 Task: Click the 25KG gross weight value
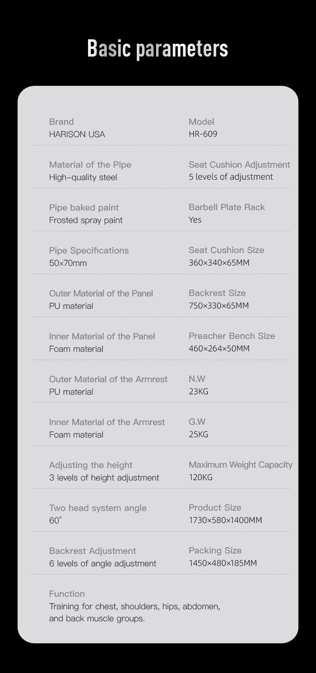(x=198, y=434)
